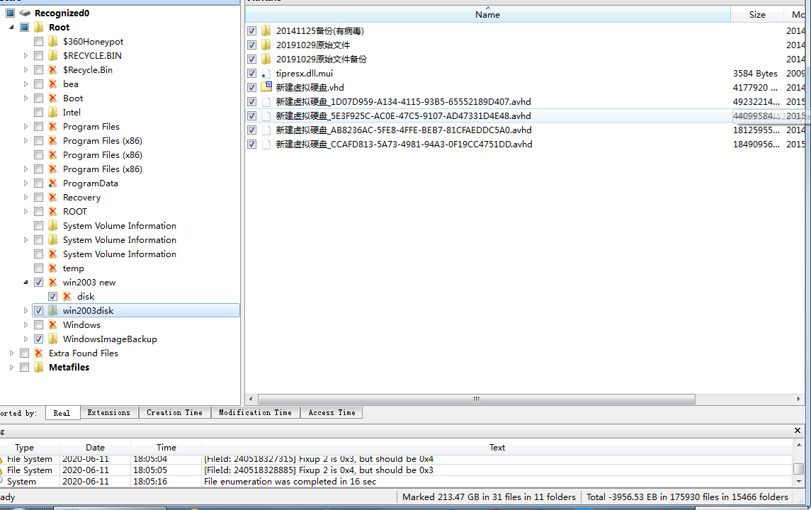
Task: Uncheck the WindowsImageBackup checkbox
Action: (38, 339)
